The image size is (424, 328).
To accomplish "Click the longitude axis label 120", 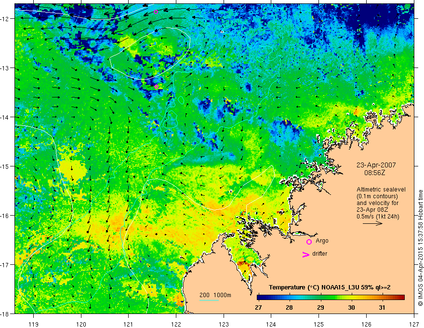I will click(x=81, y=324).
